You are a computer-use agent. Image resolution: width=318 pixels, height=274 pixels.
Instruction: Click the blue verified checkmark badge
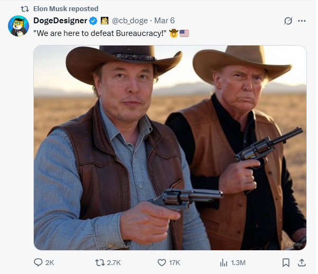(93, 21)
